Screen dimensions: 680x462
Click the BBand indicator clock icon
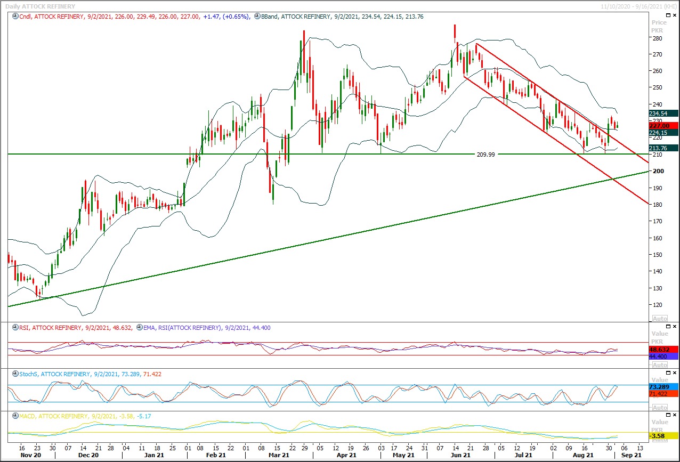(x=257, y=17)
